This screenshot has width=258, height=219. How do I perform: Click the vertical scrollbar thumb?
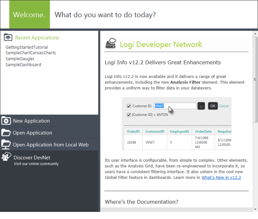pos(255,79)
